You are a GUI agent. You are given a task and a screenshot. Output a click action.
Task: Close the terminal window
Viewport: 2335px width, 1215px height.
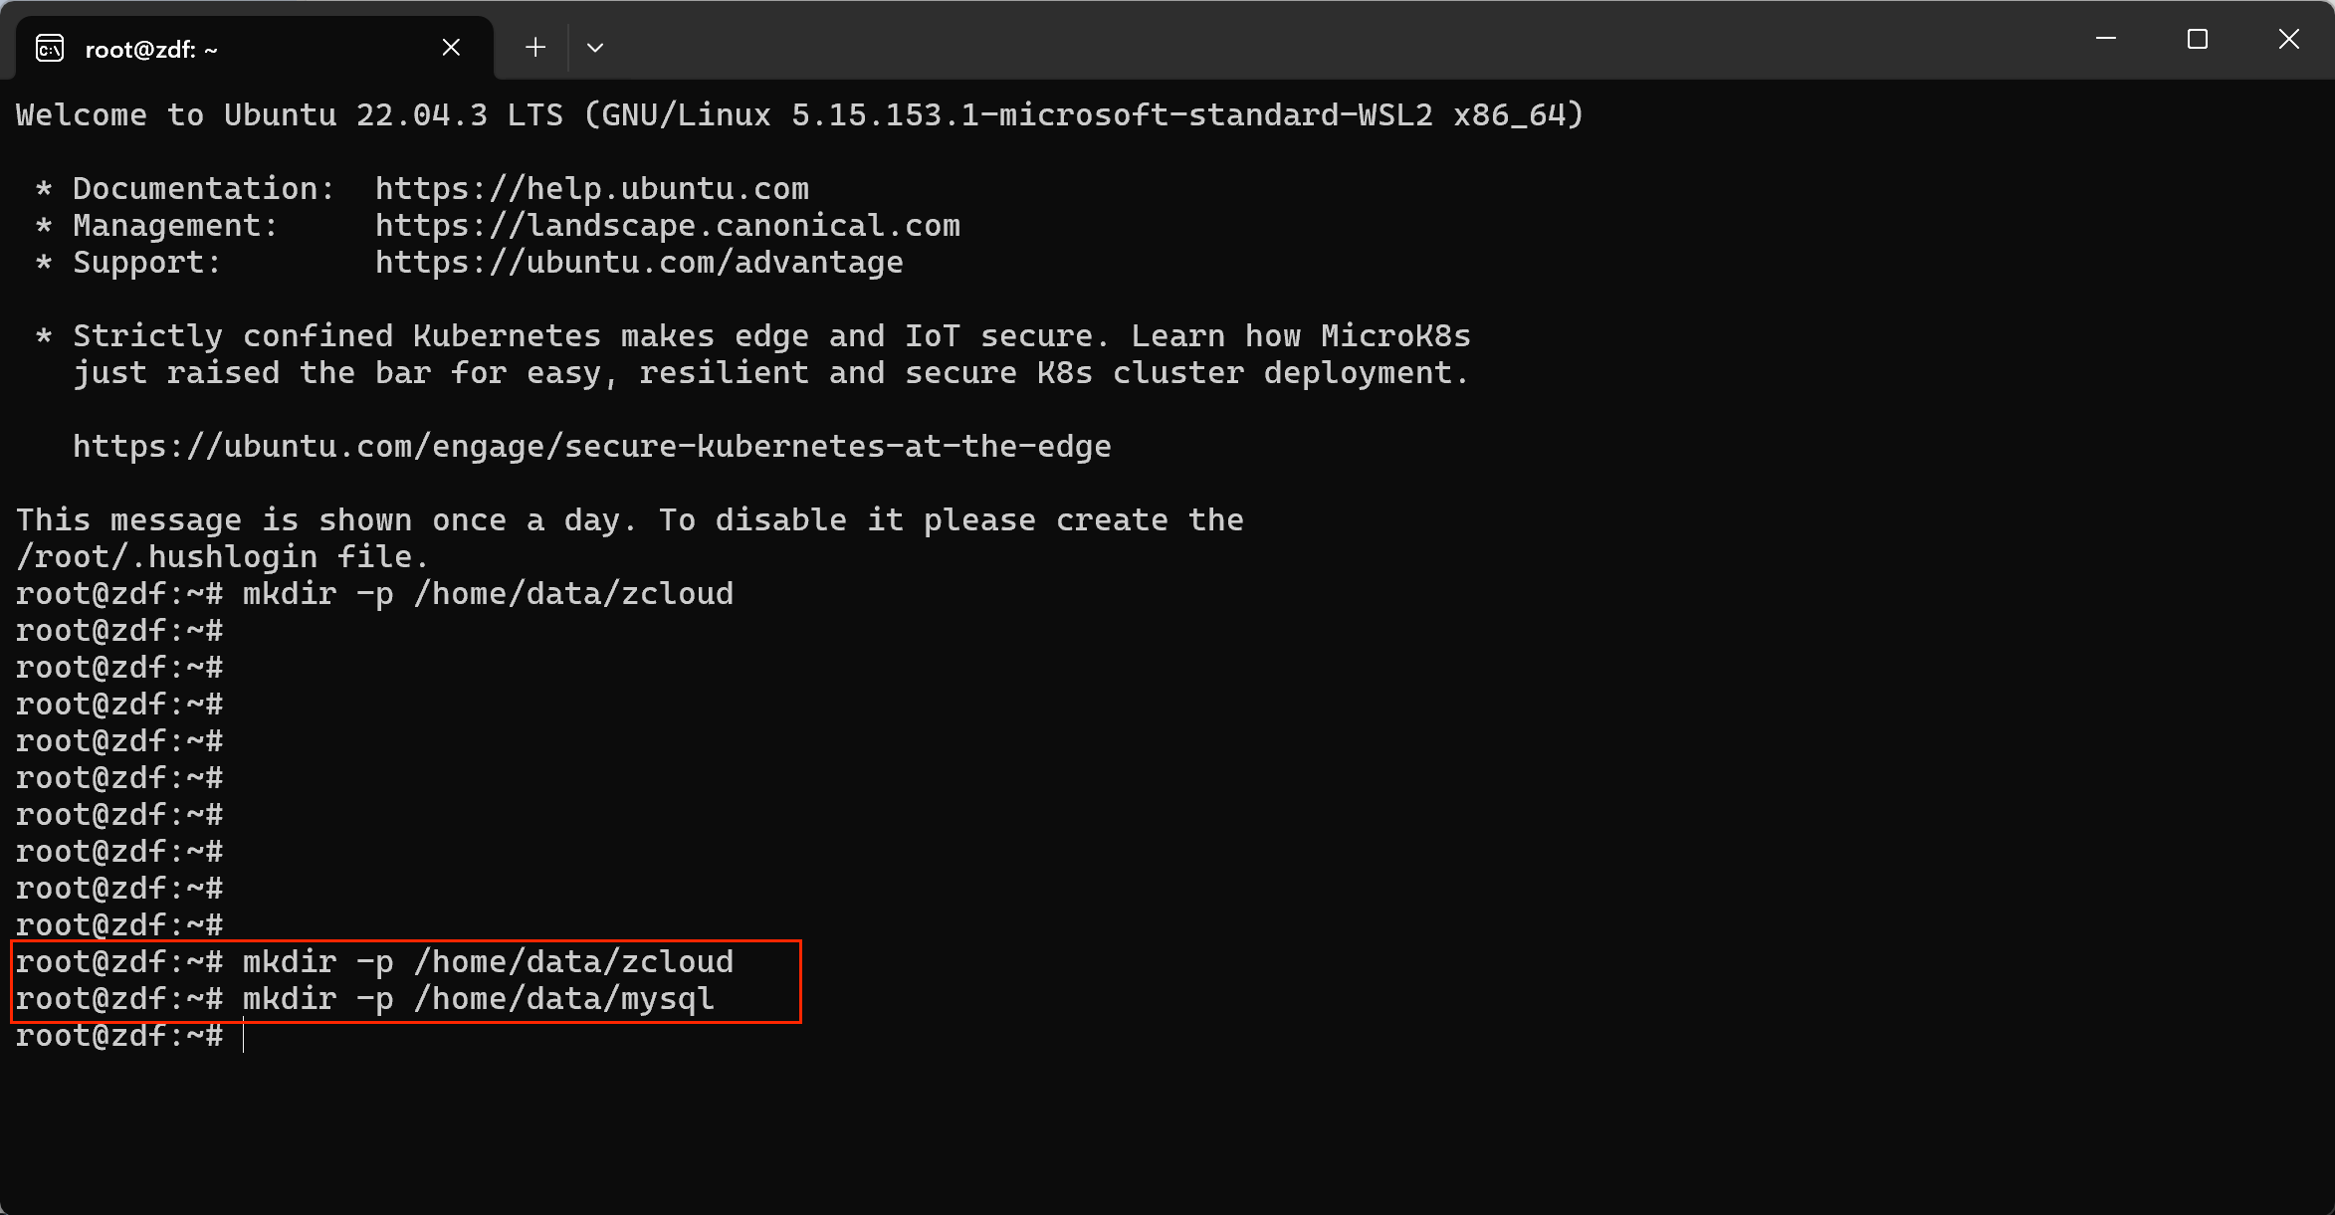pos(2289,40)
